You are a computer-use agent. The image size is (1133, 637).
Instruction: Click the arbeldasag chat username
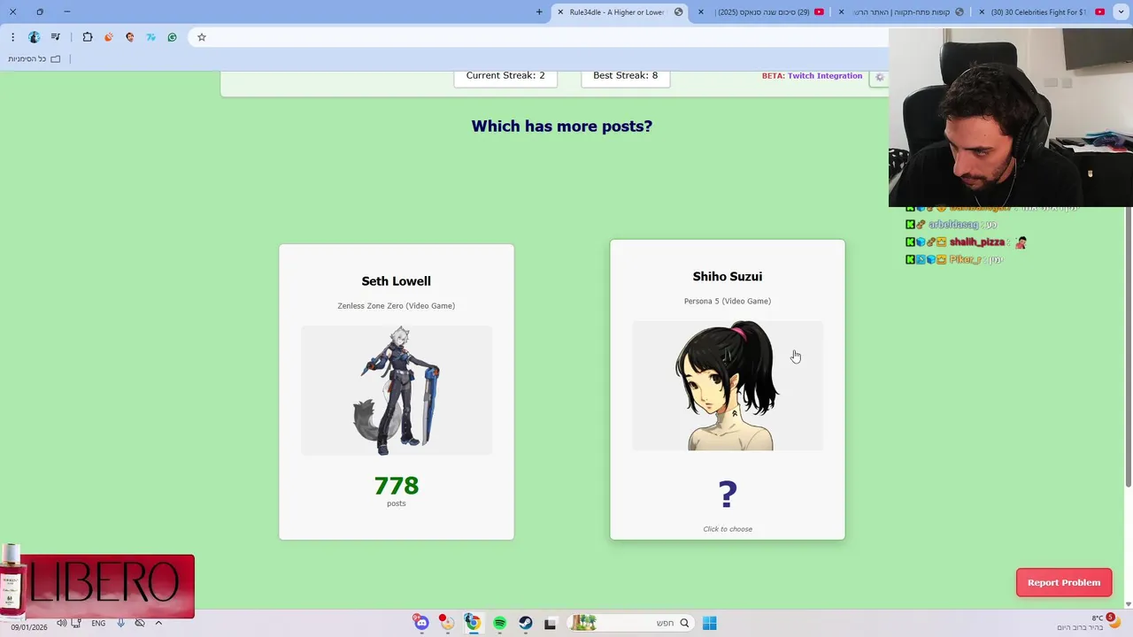[953, 225]
